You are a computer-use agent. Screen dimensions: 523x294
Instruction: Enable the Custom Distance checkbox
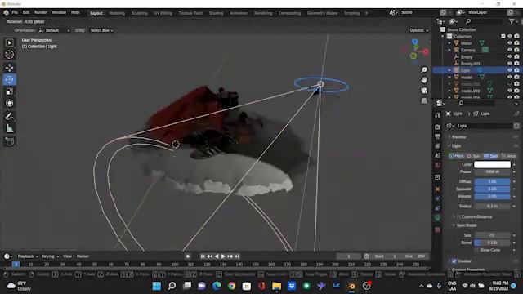(458, 217)
